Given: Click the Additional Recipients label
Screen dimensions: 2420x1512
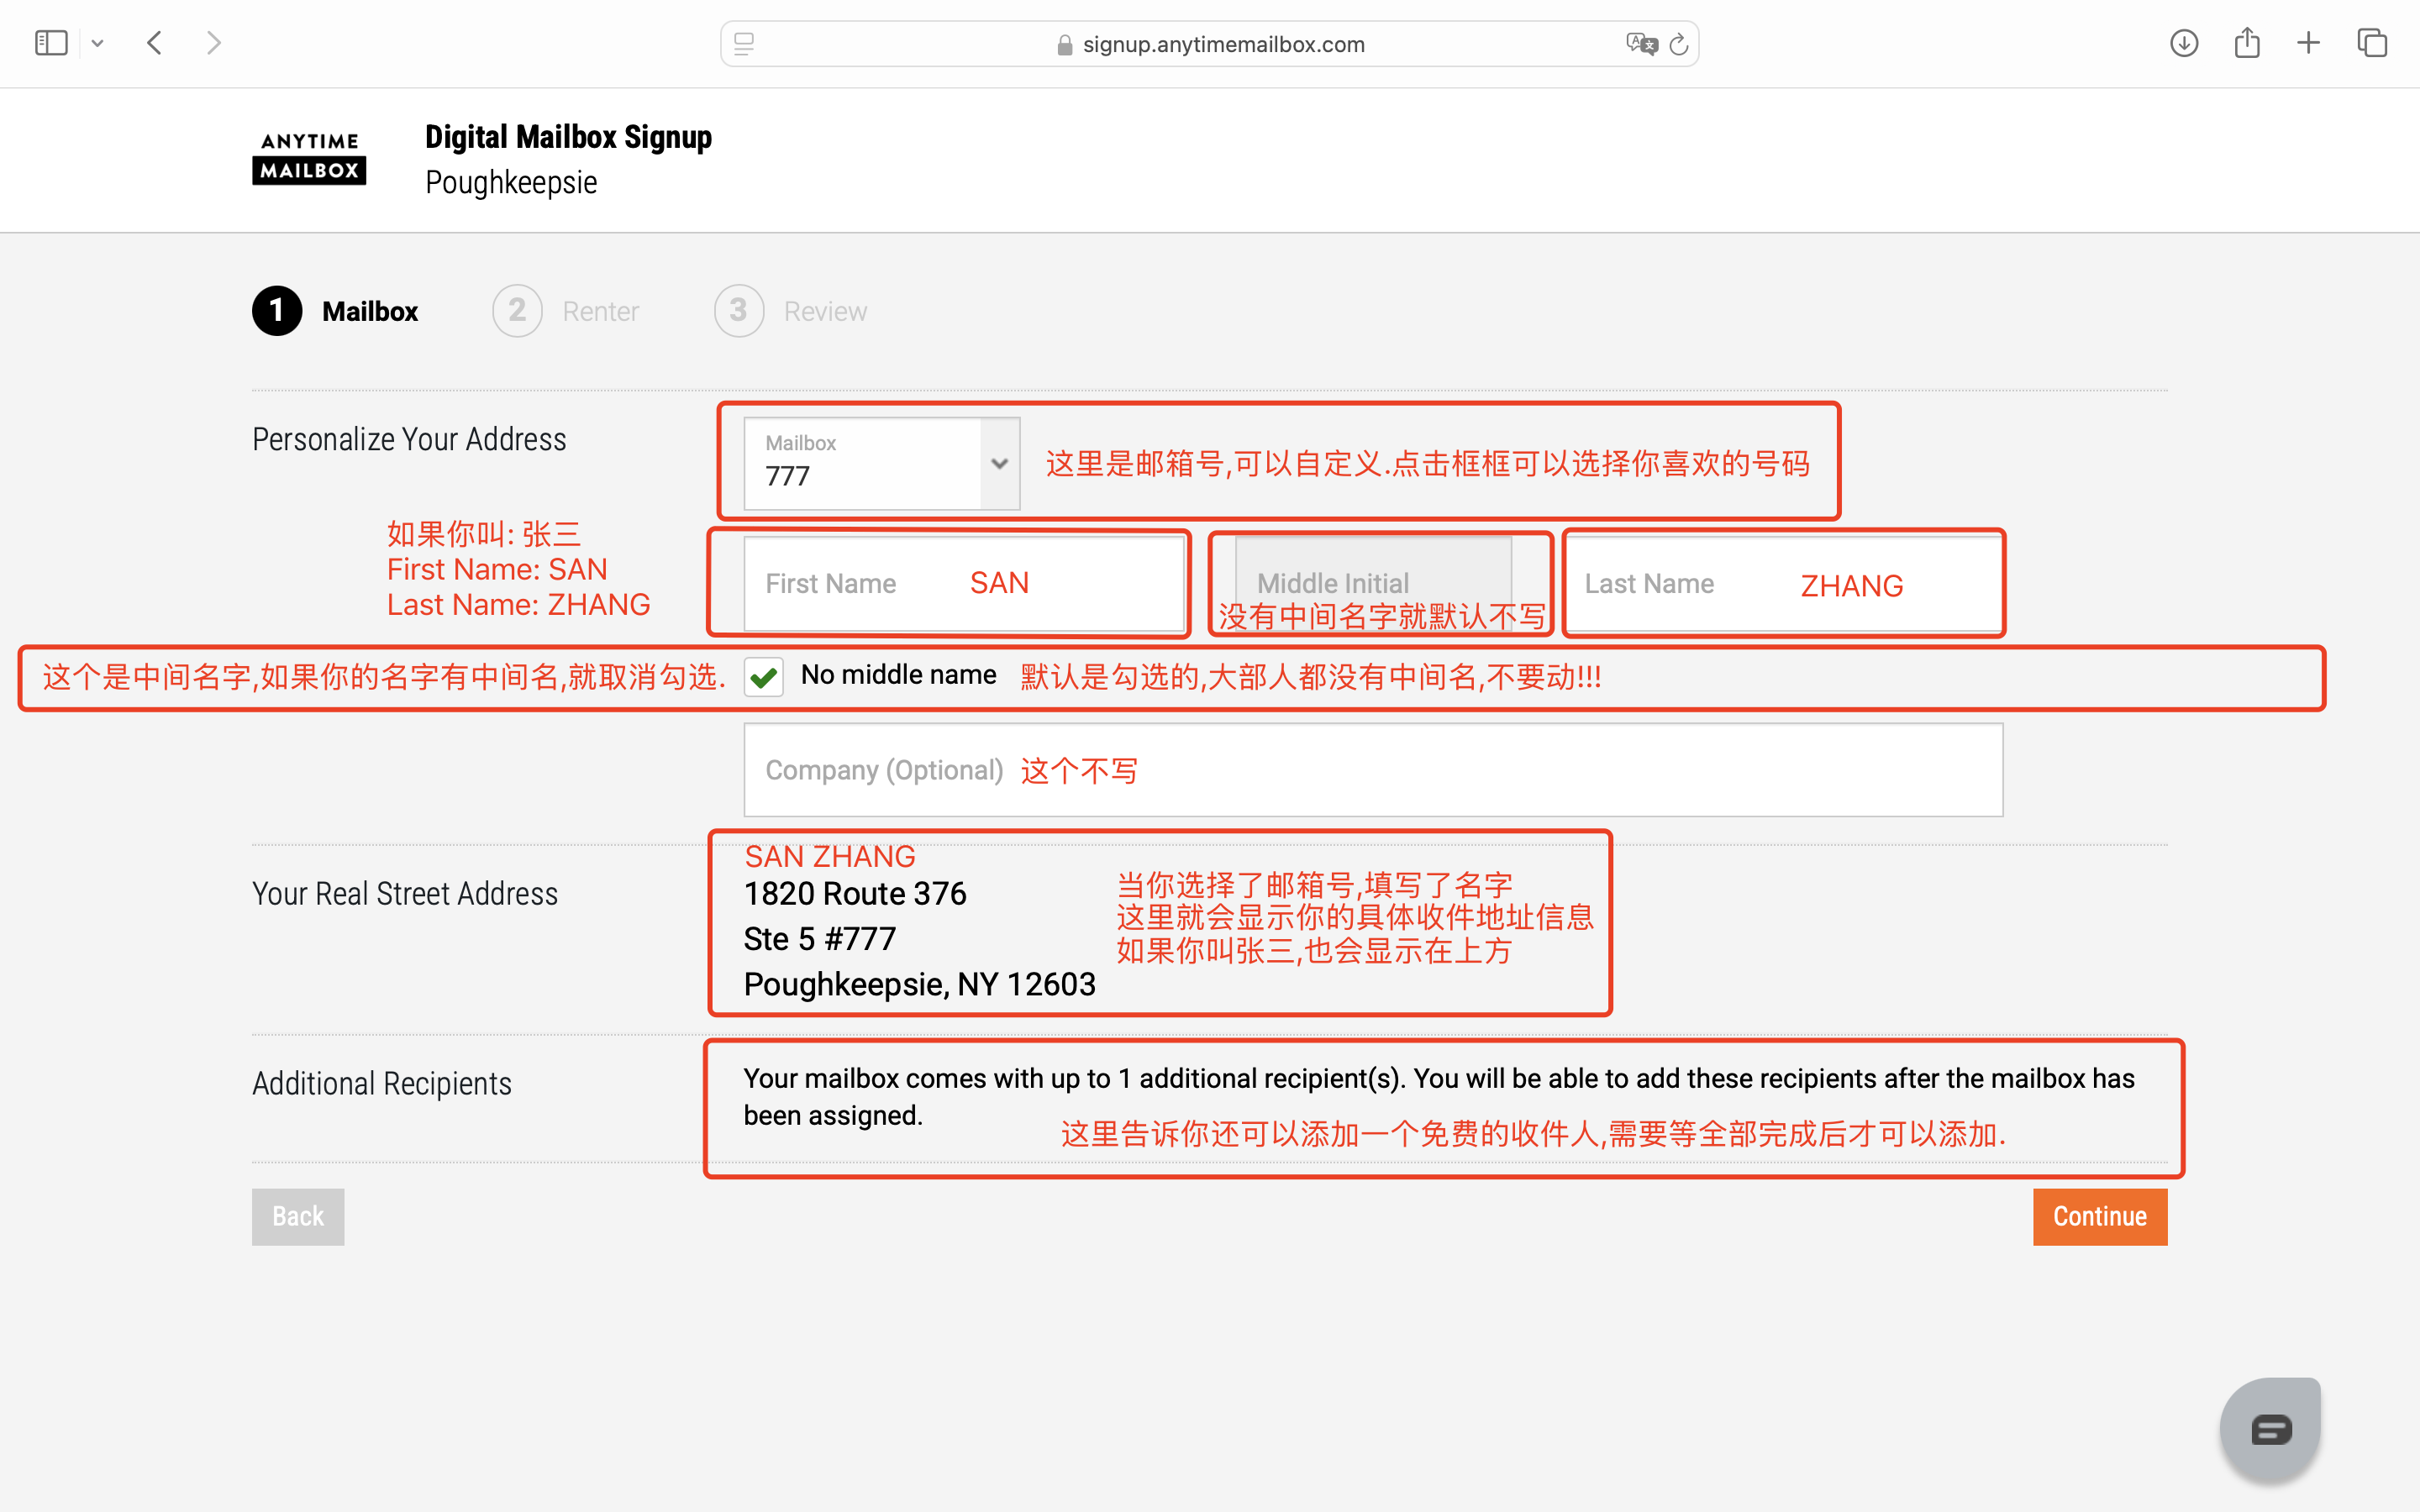Looking at the screenshot, I should (382, 1083).
